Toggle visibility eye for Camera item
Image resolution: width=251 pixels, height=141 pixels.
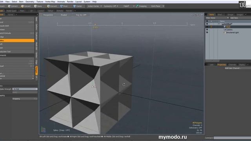pos(207,30)
